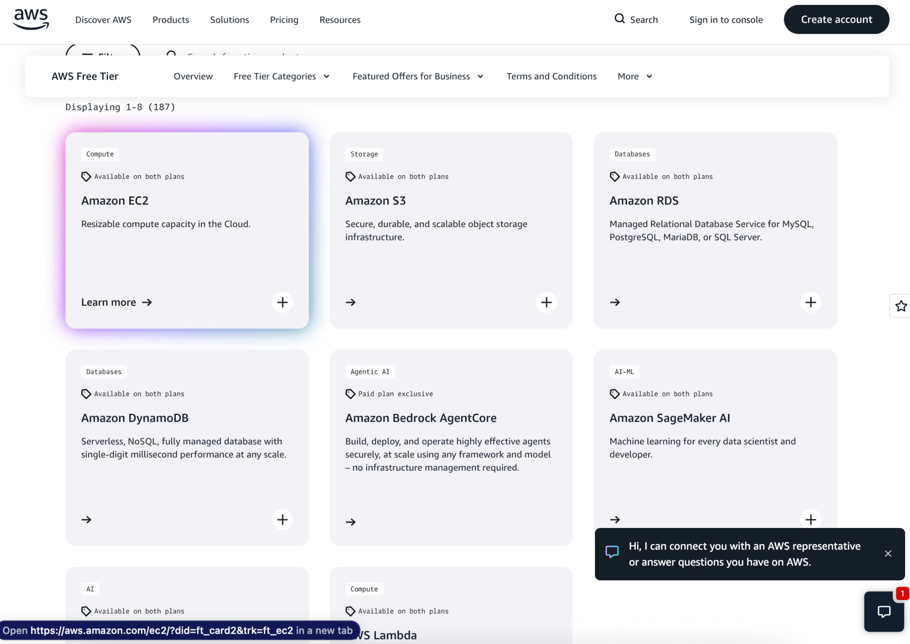Expand Amazon SageMaker AI card plus icon

(x=810, y=520)
